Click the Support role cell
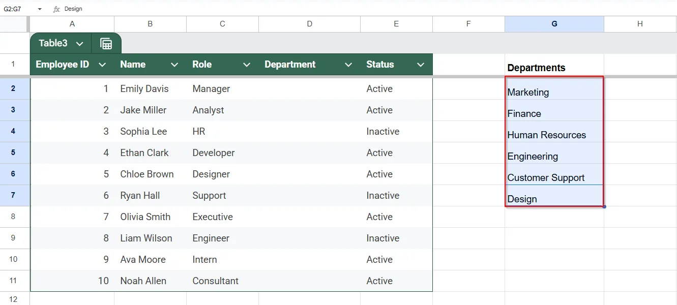This screenshot has width=677, height=305. click(222, 195)
